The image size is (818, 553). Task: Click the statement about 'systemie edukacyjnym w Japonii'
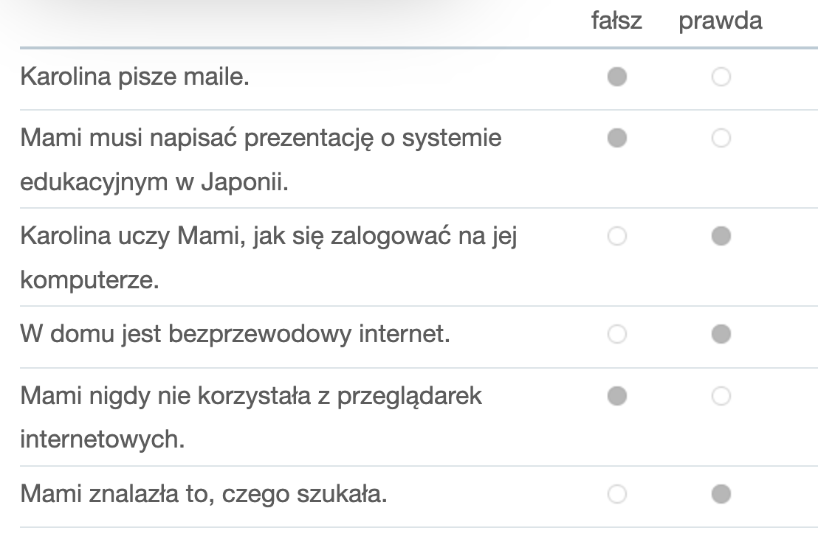261,160
